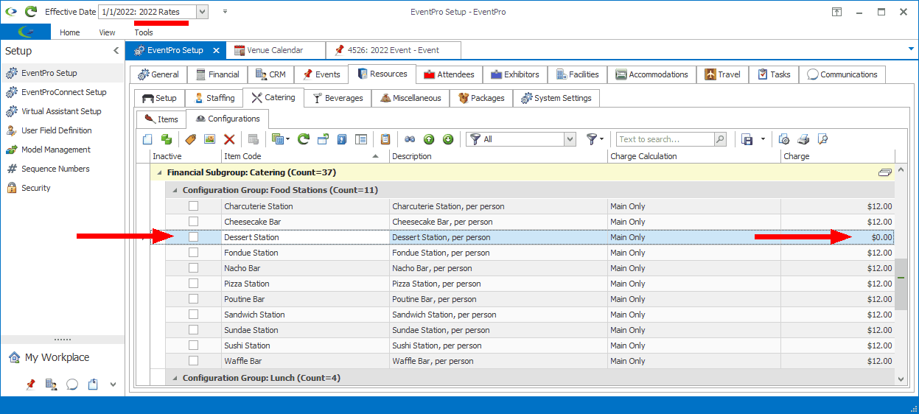This screenshot has height=414, width=919.
Task: Click the stacked cards icon on Catering subgroup row
Action: click(x=885, y=172)
